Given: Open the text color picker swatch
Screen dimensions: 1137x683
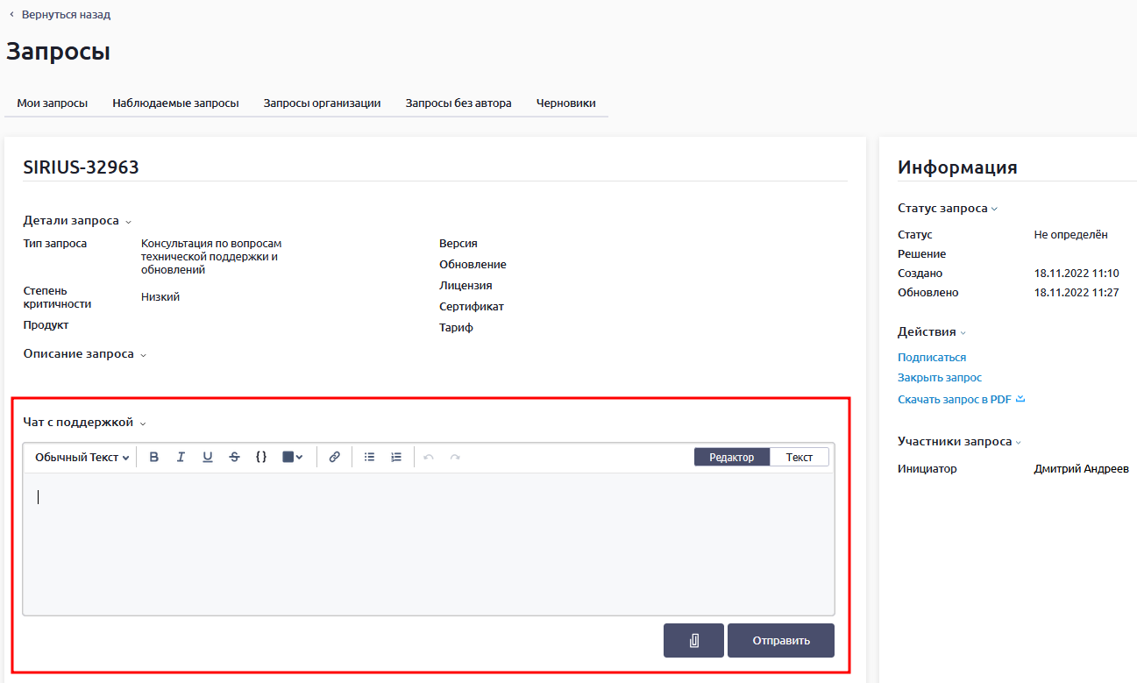Looking at the screenshot, I should (293, 457).
